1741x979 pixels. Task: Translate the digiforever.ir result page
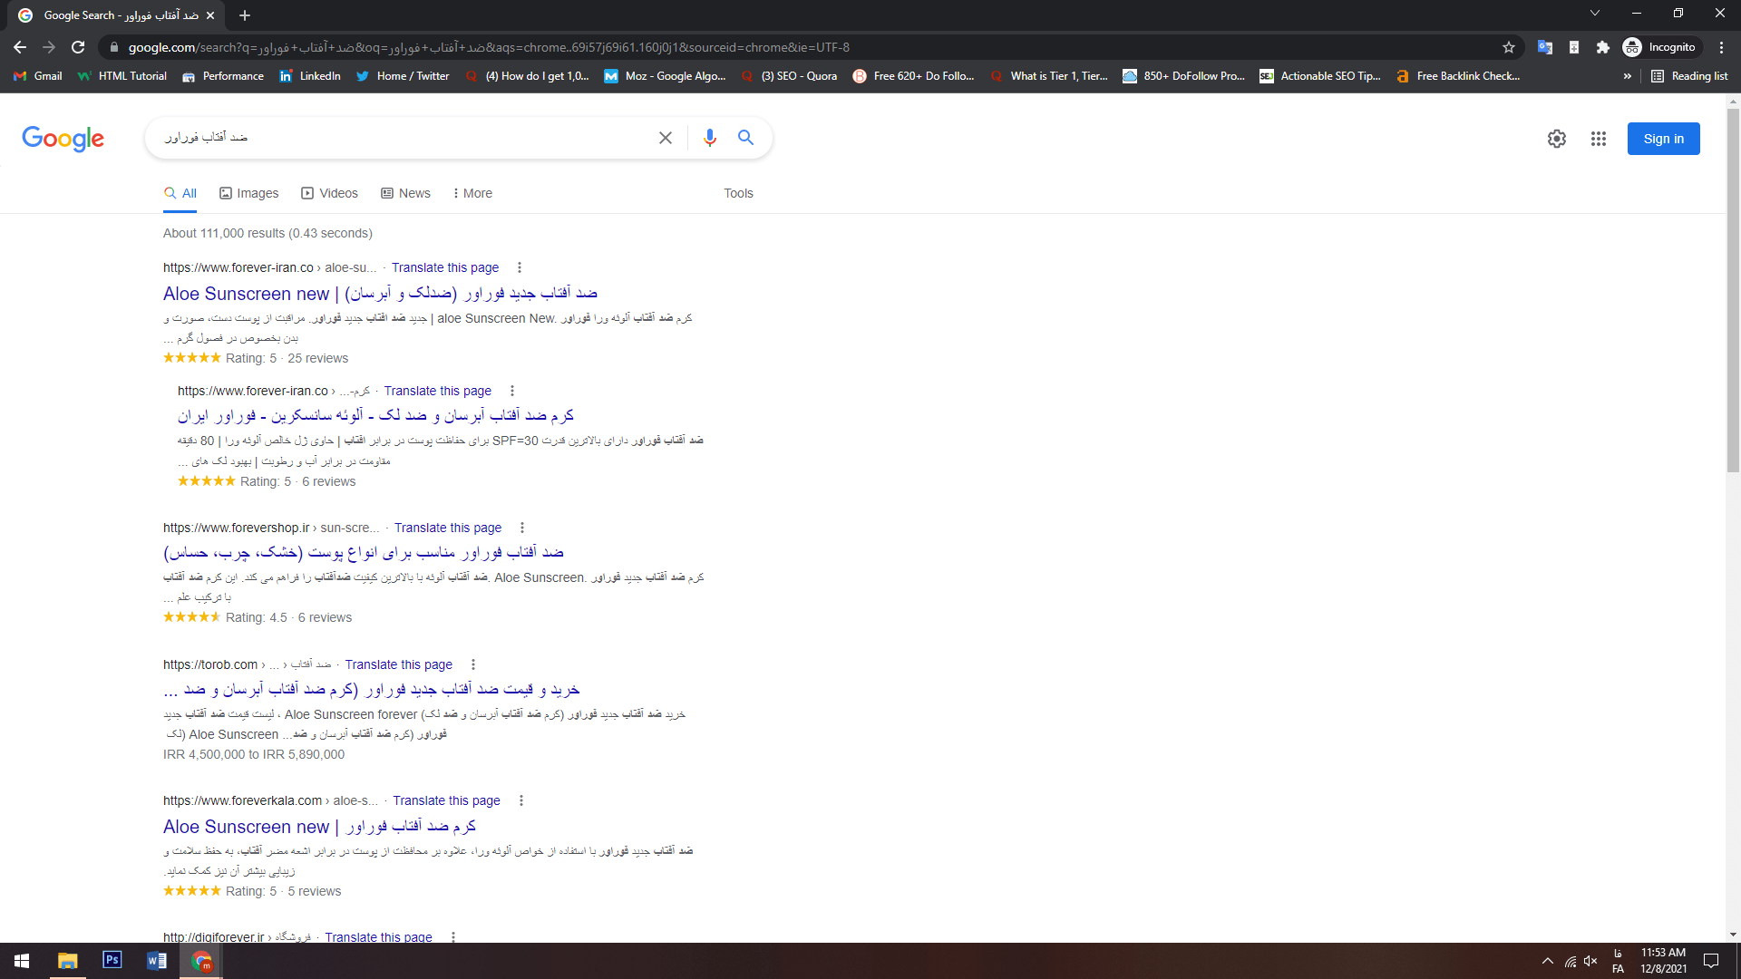click(x=378, y=936)
